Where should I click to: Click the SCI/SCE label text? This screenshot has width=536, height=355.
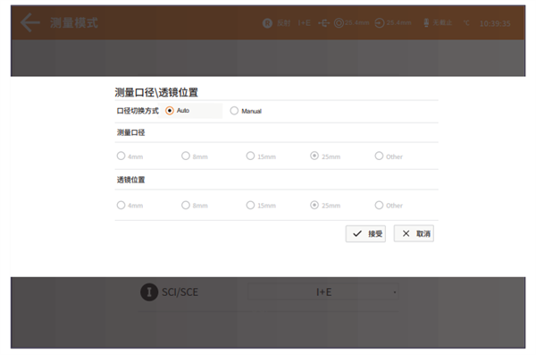point(180,292)
